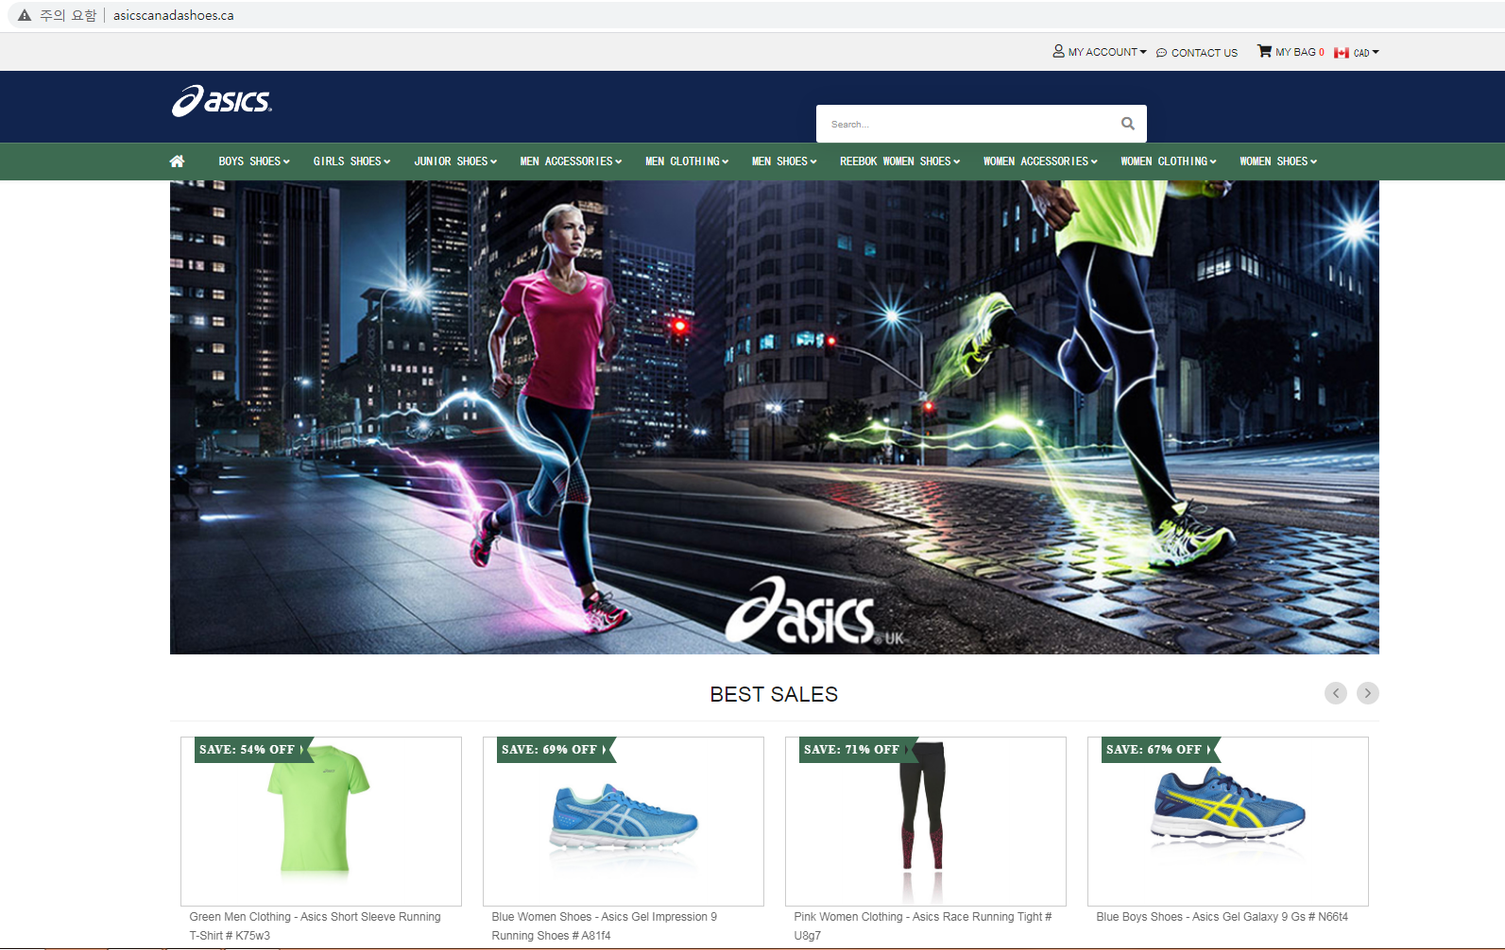Screen dimensions: 1505x950
Task: Click the SAVE: 71% OFF badge
Action: click(x=857, y=750)
